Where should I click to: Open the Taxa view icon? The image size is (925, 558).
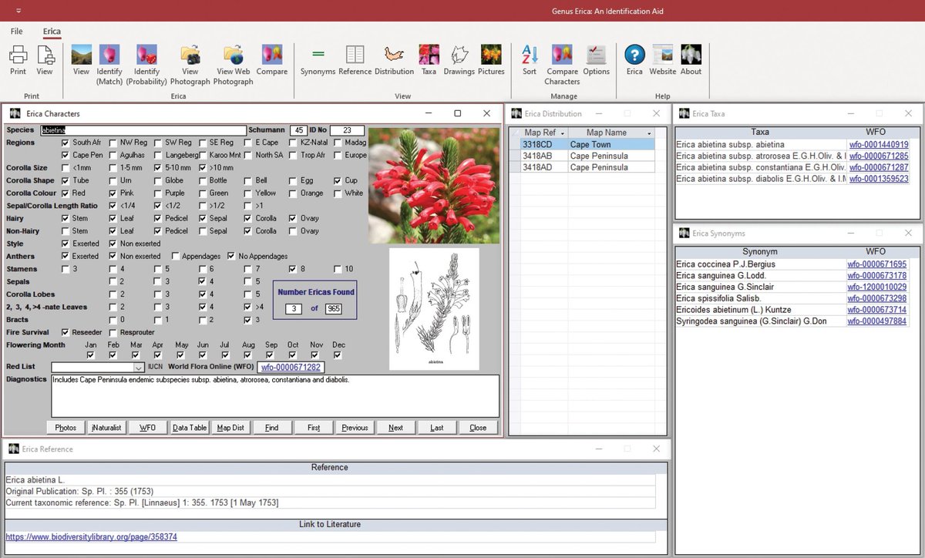click(429, 55)
